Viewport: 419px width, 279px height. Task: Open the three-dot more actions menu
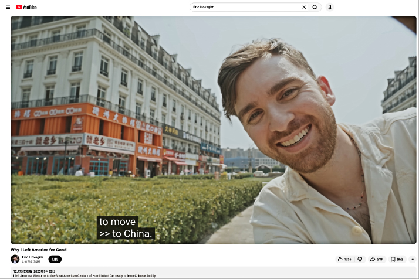click(413, 259)
